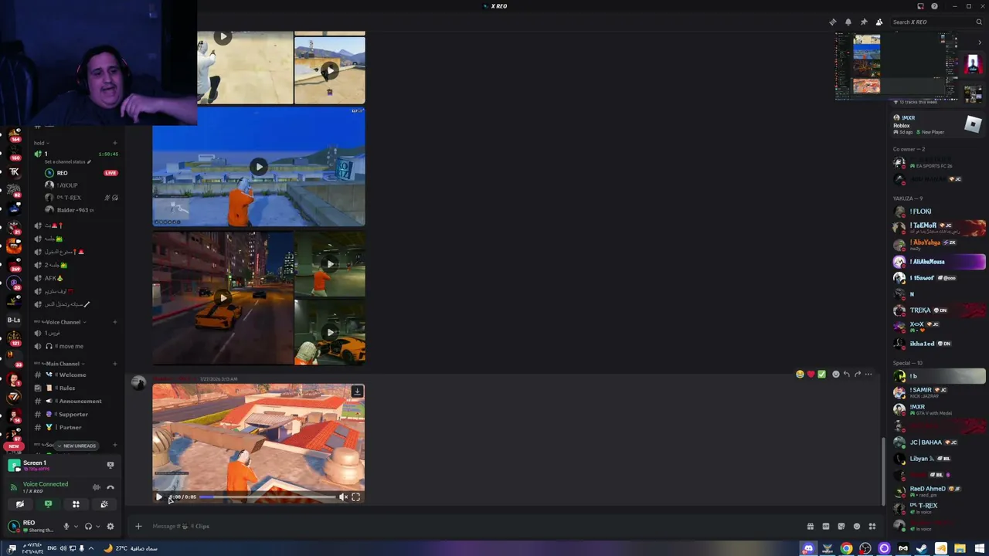Open the sticker picker
The height and width of the screenshot is (556, 989).
pyautogui.click(x=841, y=527)
